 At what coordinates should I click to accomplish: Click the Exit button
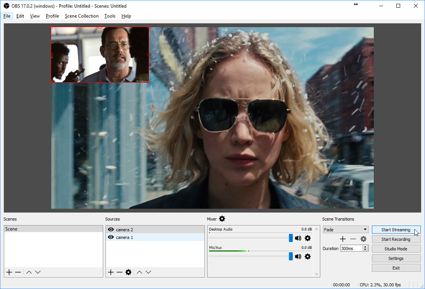tap(396, 268)
